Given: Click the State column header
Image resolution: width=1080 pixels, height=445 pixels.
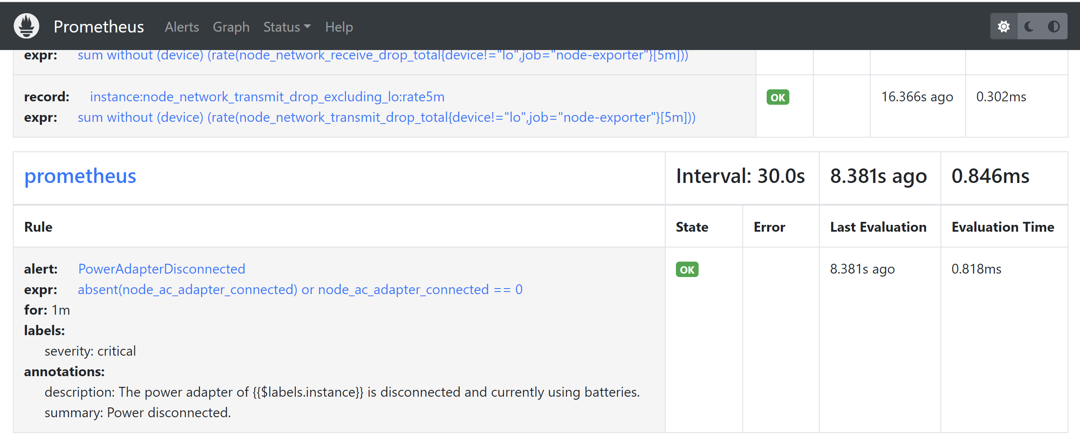Looking at the screenshot, I should tap(692, 227).
